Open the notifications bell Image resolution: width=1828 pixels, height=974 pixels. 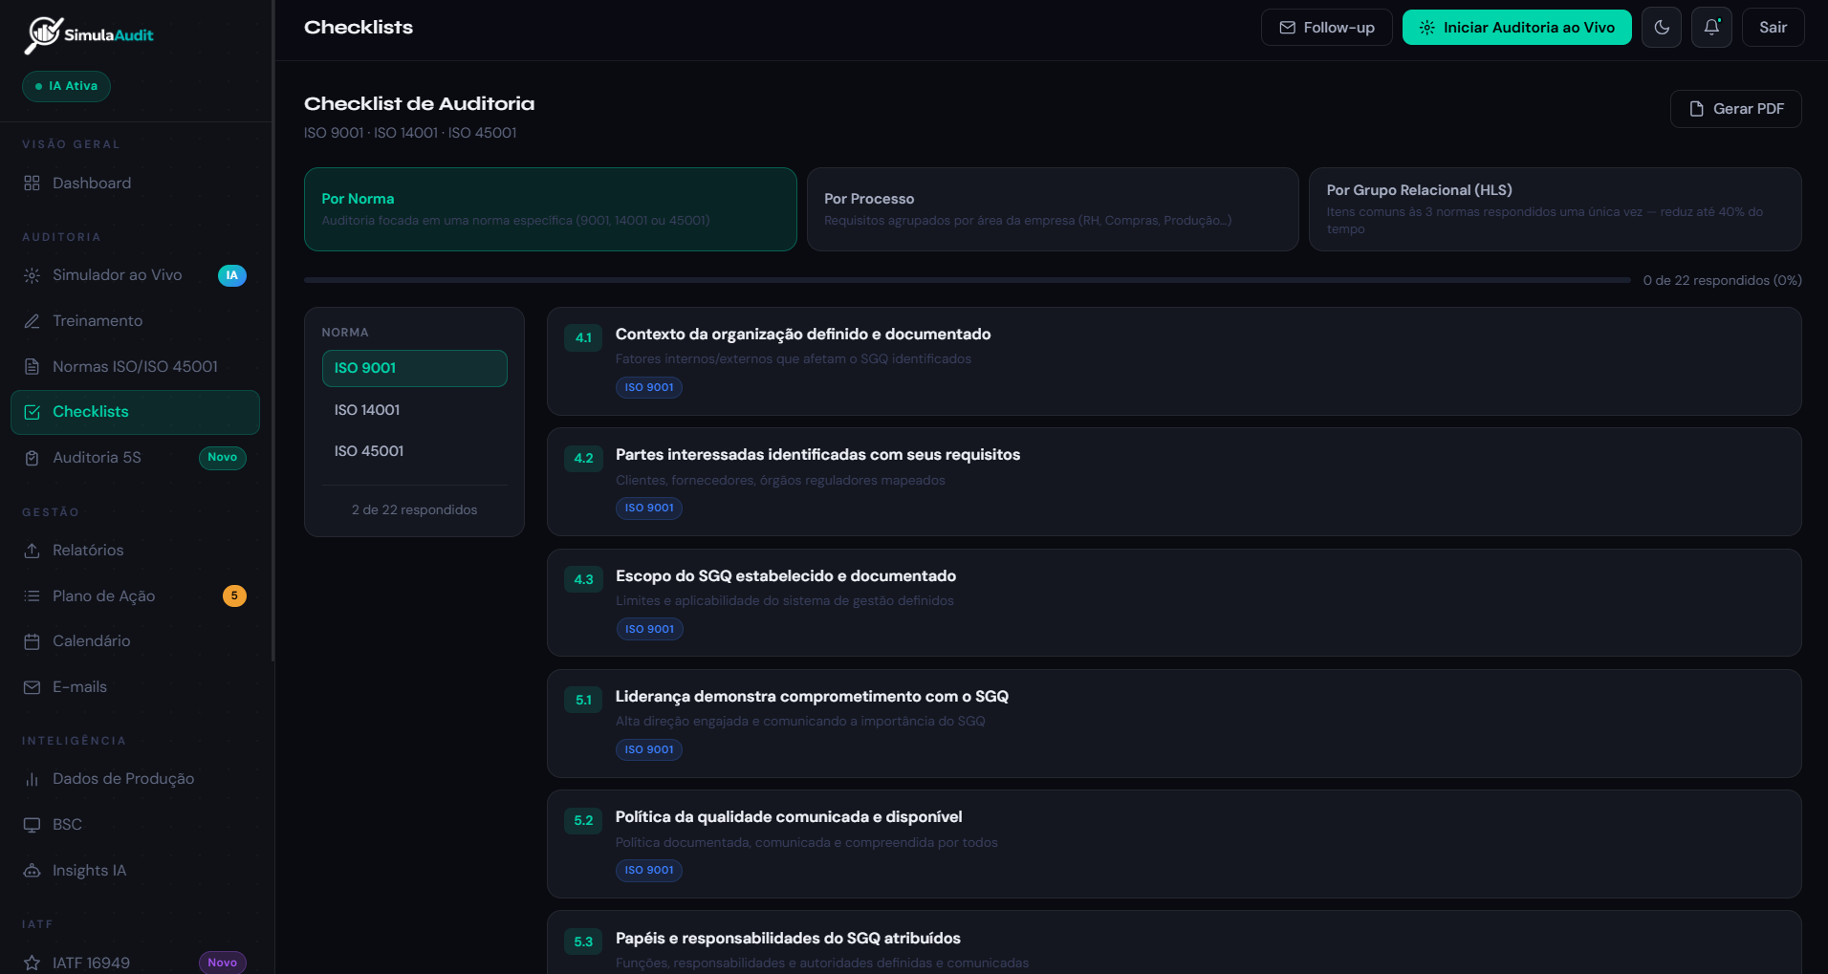(x=1711, y=27)
